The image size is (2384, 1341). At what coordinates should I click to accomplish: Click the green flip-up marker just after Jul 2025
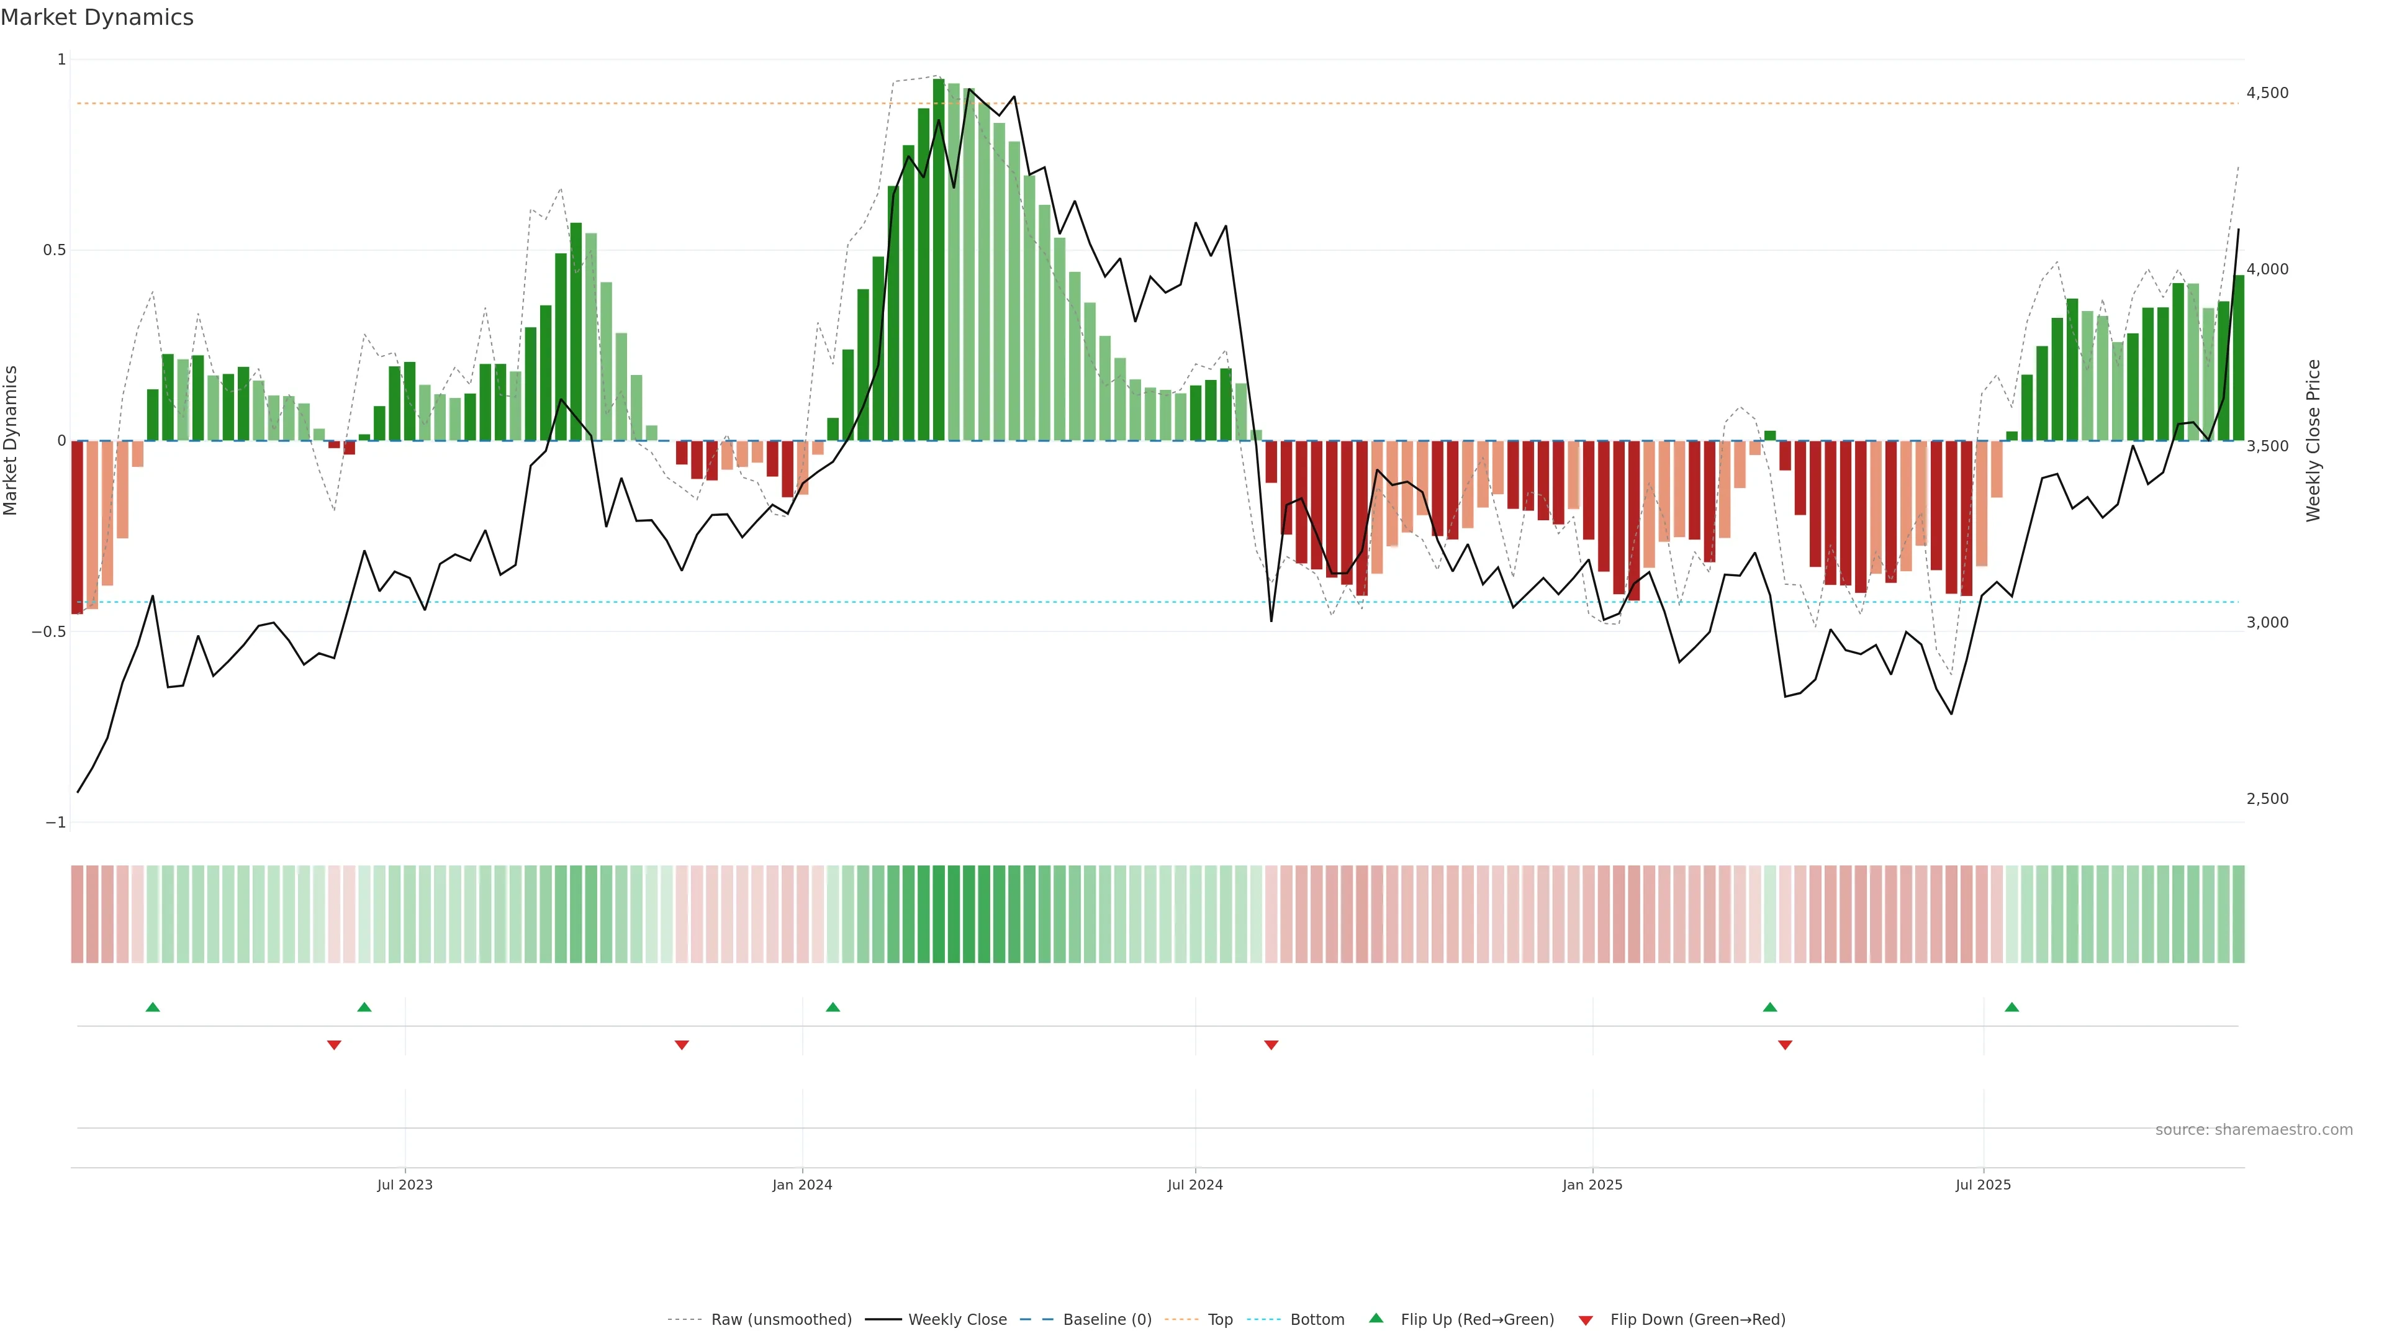click(x=2011, y=1007)
